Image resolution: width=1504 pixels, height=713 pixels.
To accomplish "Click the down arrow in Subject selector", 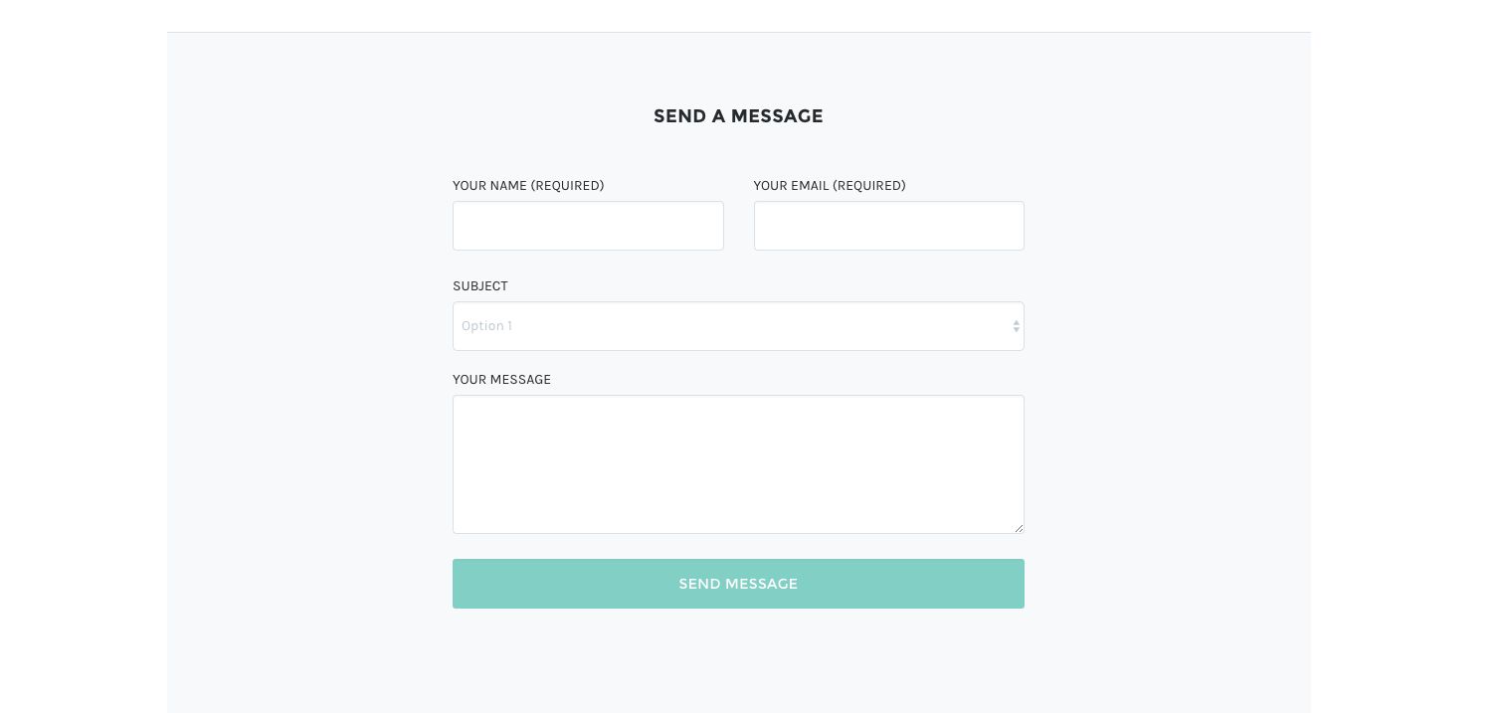I will coord(1016,330).
